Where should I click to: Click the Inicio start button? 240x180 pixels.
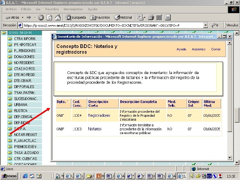pyautogui.click(x=9, y=176)
